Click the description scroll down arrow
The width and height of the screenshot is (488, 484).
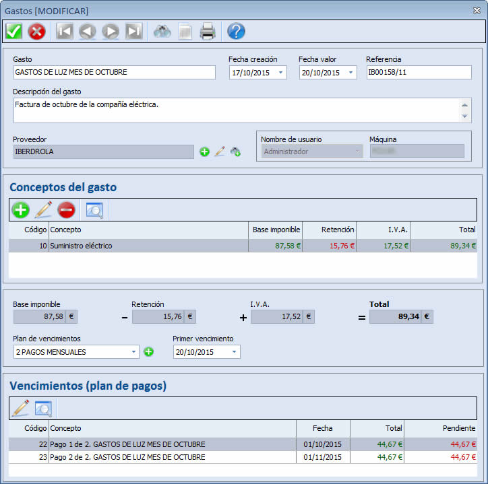tap(464, 116)
